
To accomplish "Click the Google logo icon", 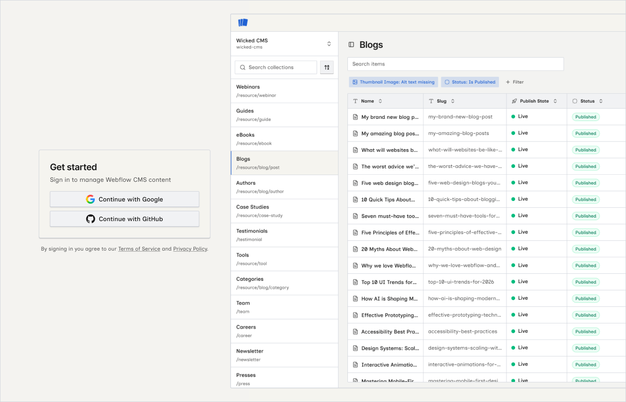I will (90, 199).
